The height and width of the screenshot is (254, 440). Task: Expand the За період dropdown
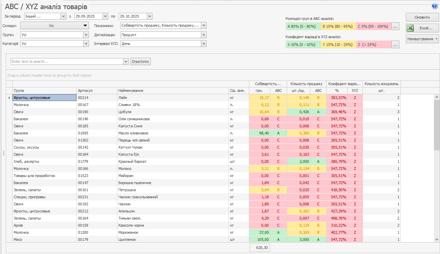63,16
